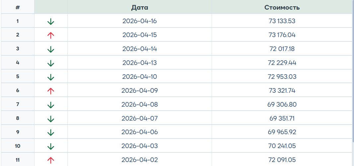Click red up arrow for 2026-04-02
This screenshot has height=166, width=354.
tap(50, 160)
